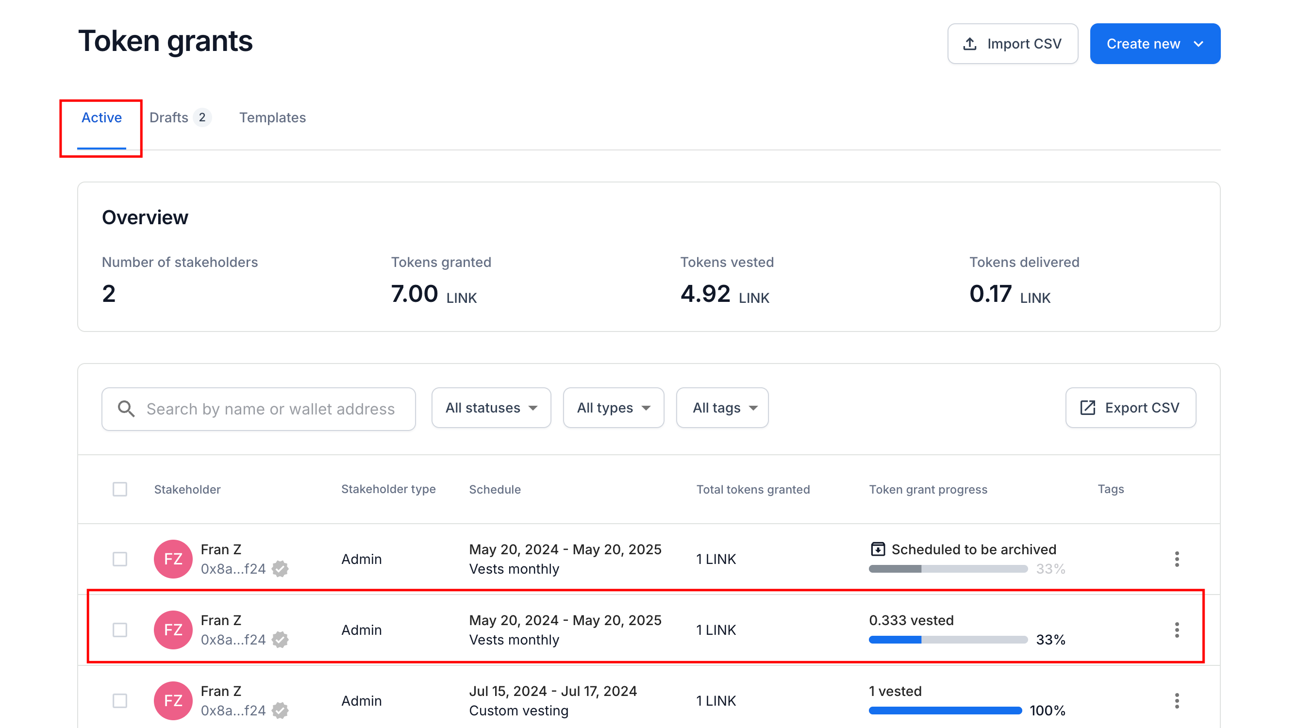Image resolution: width=1298 pixels, height=728 pixels.
Task: Click the Export CSV external-link icon
Action: 1087,408
